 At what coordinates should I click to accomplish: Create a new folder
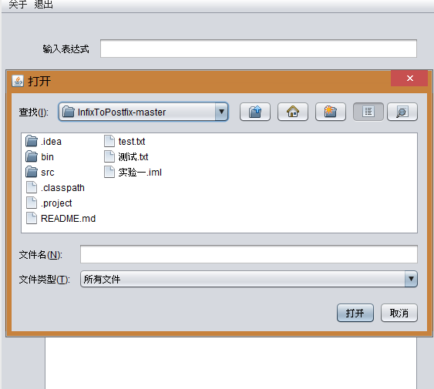(330, 112)
